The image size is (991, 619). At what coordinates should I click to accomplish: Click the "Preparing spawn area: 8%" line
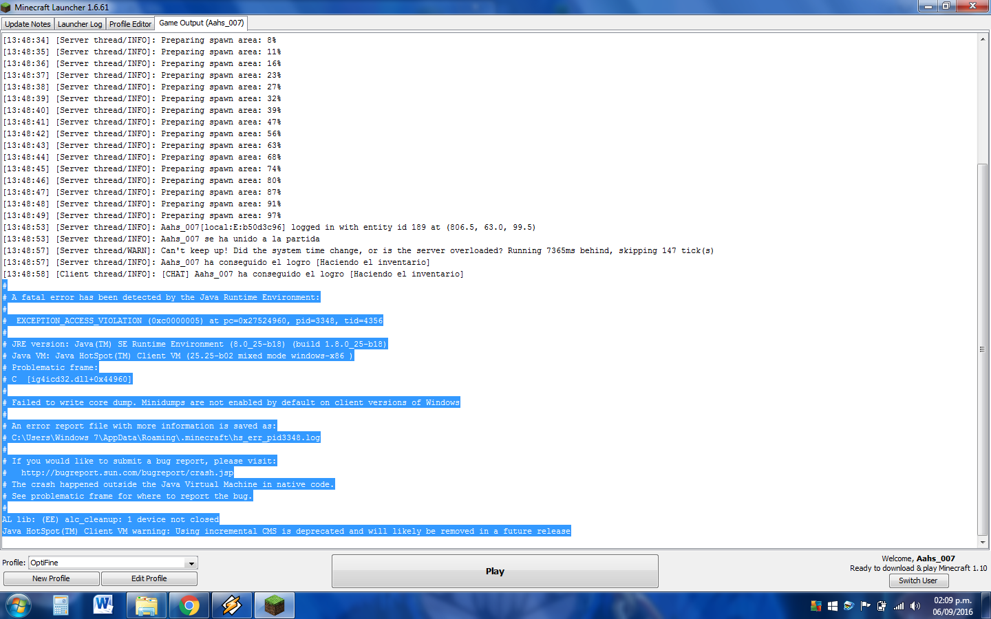(x=139, y=41)
